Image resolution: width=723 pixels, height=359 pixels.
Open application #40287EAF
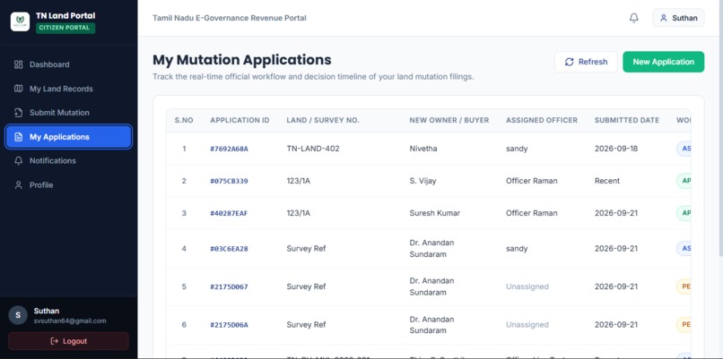pyautogui.click(x=229, y=213)
